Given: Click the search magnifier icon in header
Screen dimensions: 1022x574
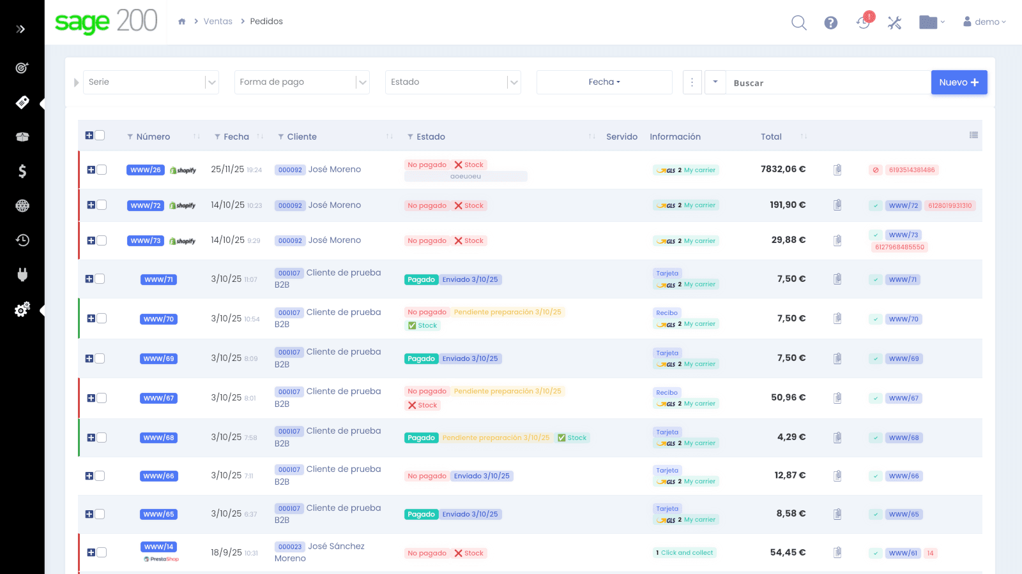Looking at the screenshot, I should (x=798, y=23).
